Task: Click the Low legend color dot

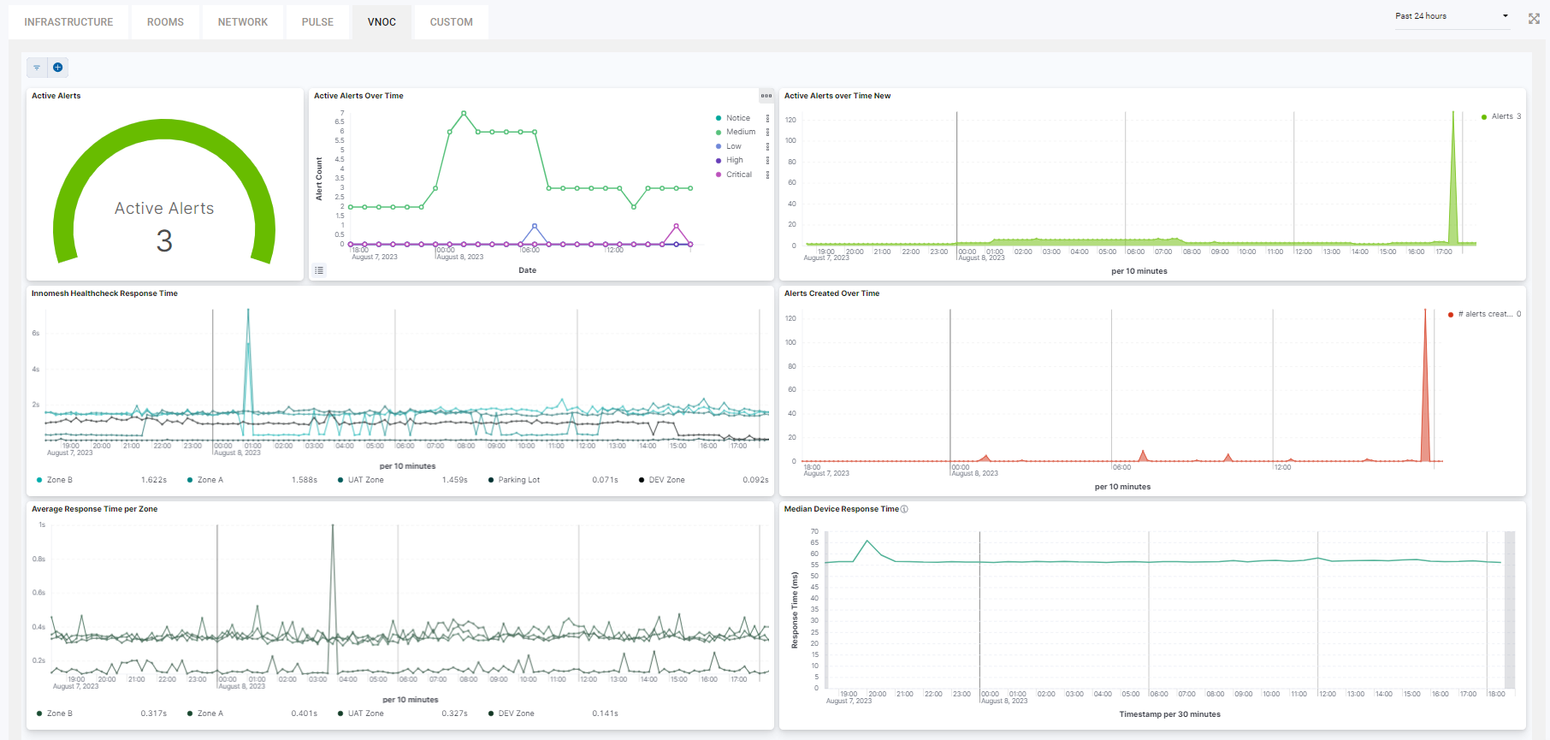Action: [x=719, y=146]
